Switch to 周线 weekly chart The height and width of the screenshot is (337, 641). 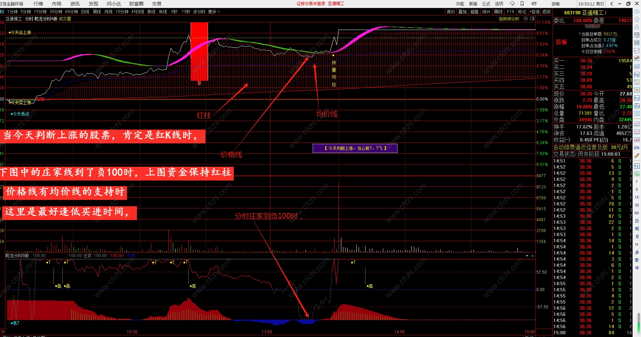(97, 12)
